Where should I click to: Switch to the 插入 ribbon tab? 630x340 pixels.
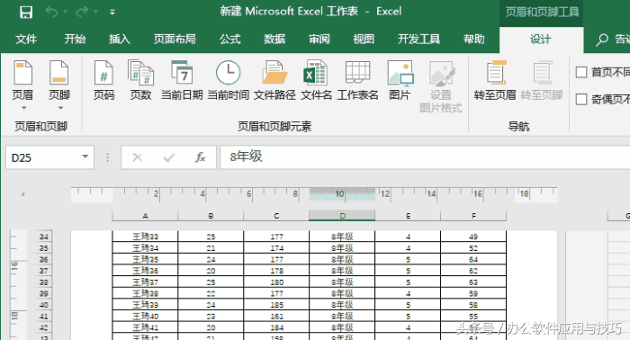tap(120, 39)
